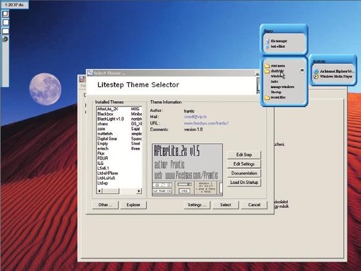Click the Select Theme title bar icon
Viewport: 361px width, 271px height.
(90, 73)
